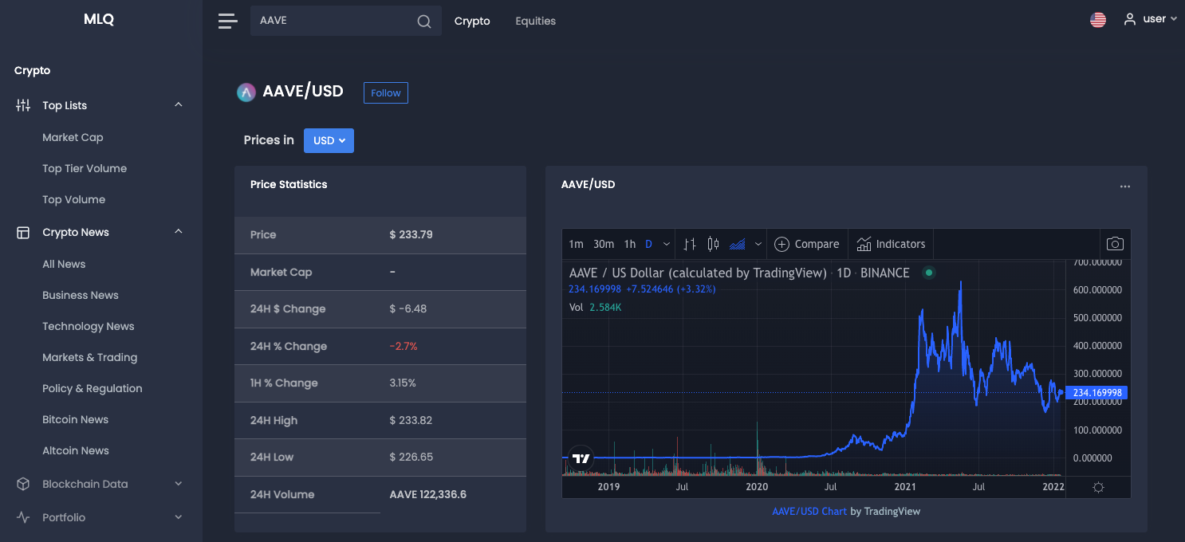Open the AAVE/USD Chart link
This screenshot has height=542, width=1185.
pyautogui.click(x=809, y=511)
